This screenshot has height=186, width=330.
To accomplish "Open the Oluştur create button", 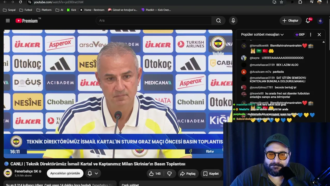I will (291, 21).
